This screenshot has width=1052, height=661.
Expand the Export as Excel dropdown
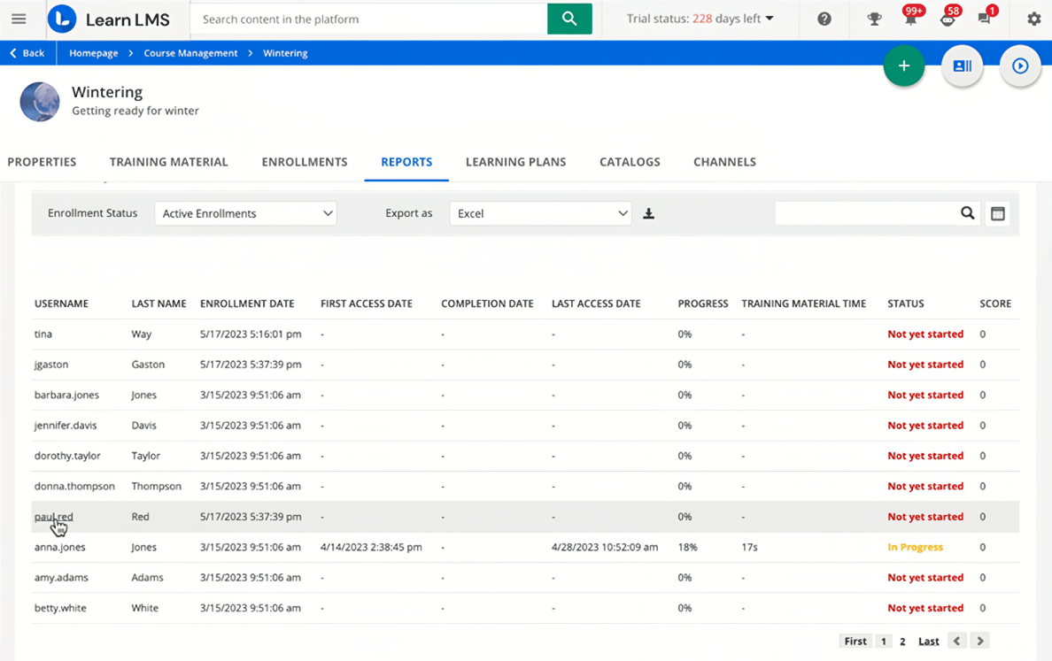[540, 213]
